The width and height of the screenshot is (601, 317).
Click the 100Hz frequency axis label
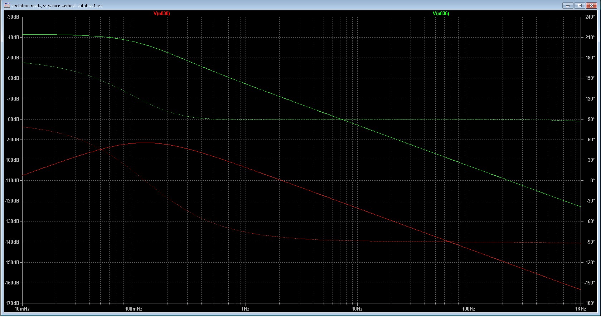point(469,309)
